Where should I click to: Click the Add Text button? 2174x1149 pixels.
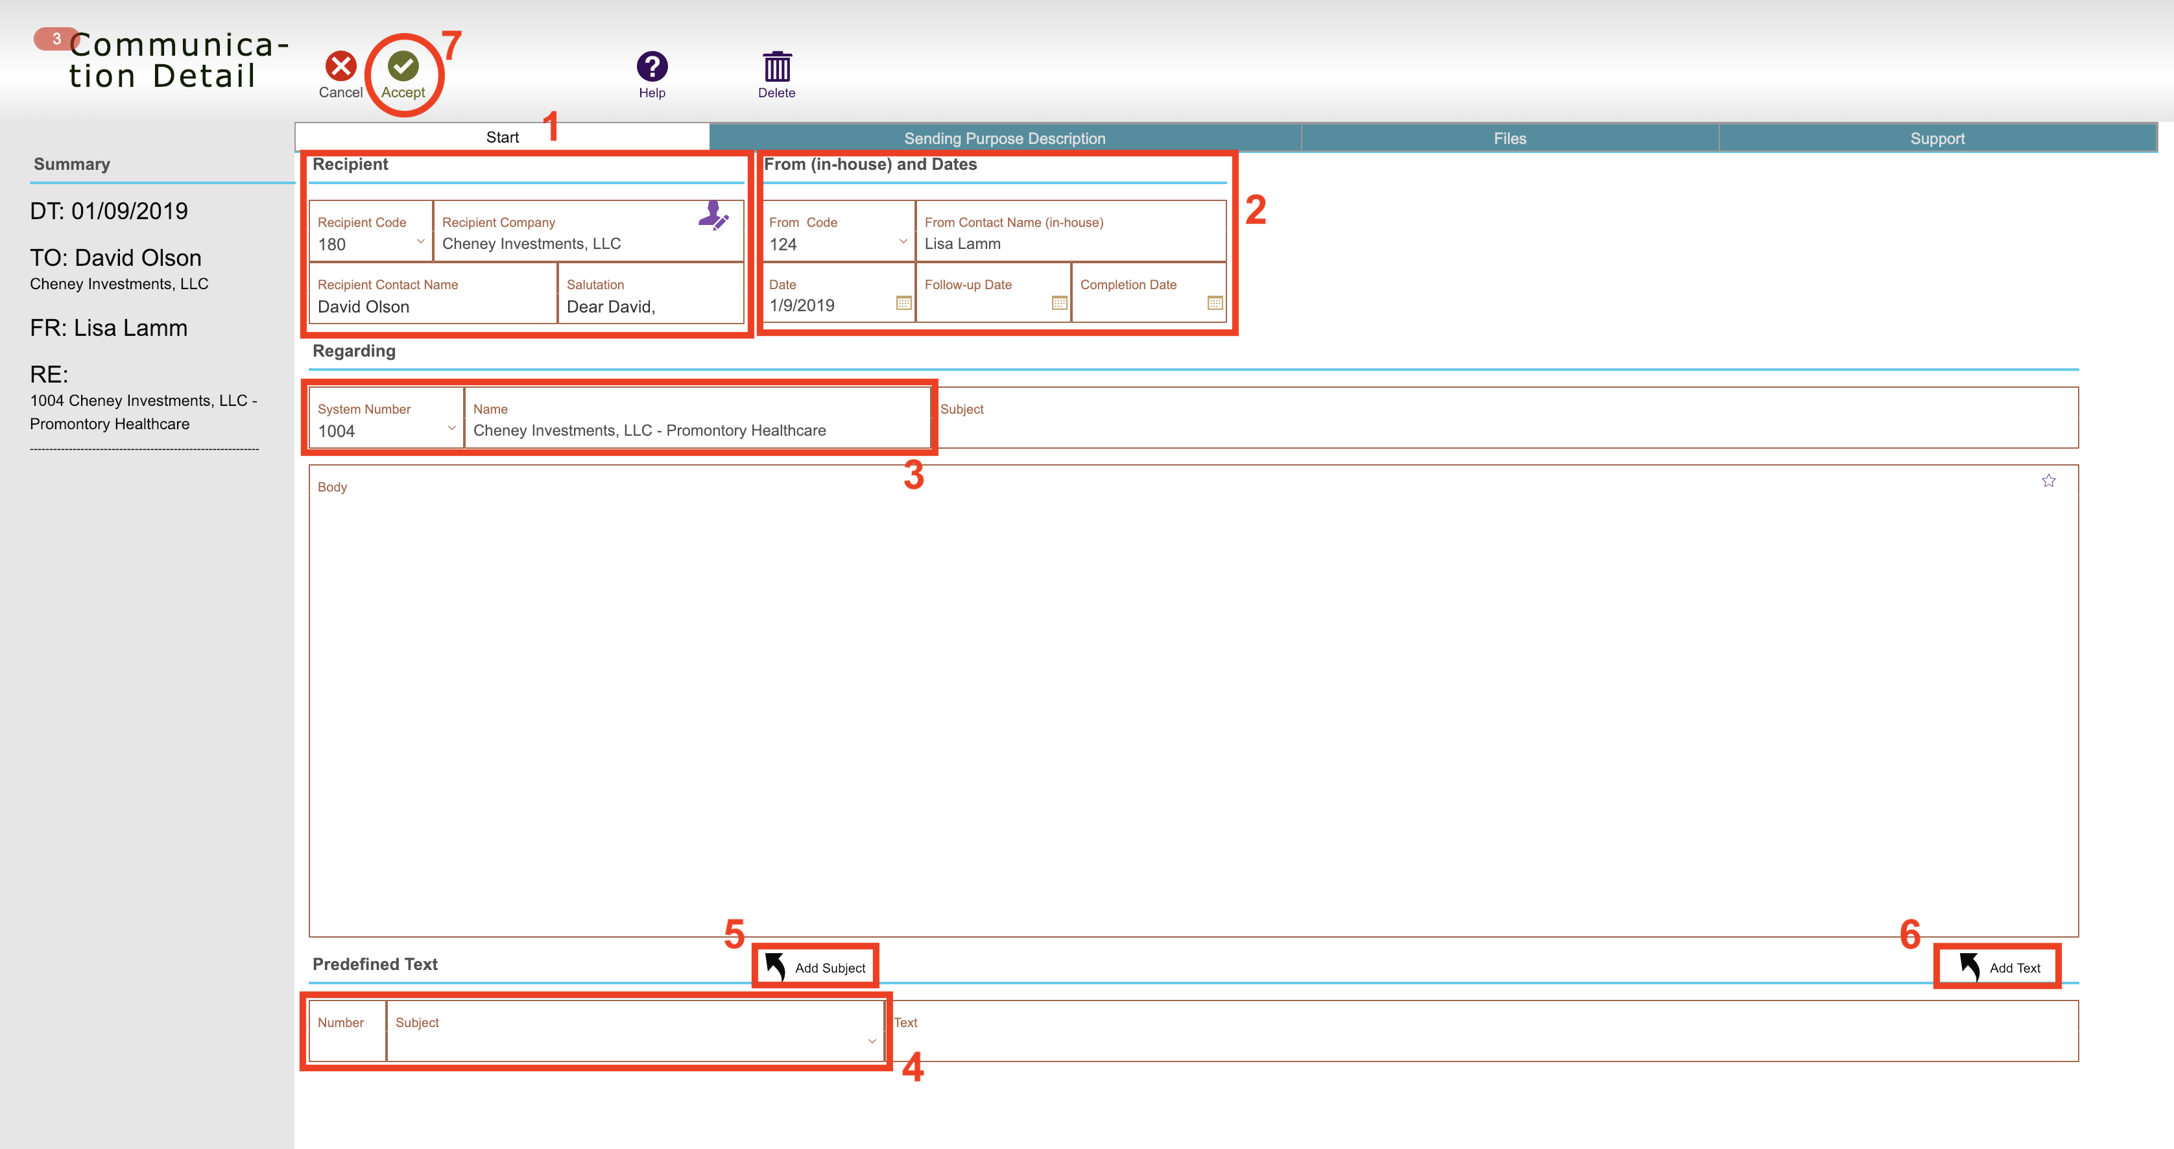[1998, 967]
